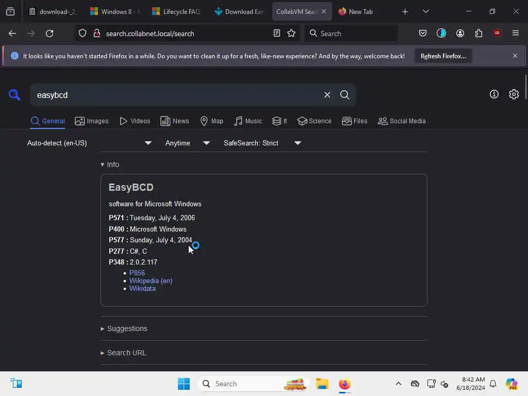528x396 pixels.
Task: Click the Windows Start button
Action: (x=184, y=384)
